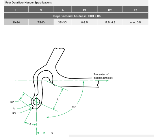
Task: Click the R2 label beside the hanger diagram
Action: point(12,102)
